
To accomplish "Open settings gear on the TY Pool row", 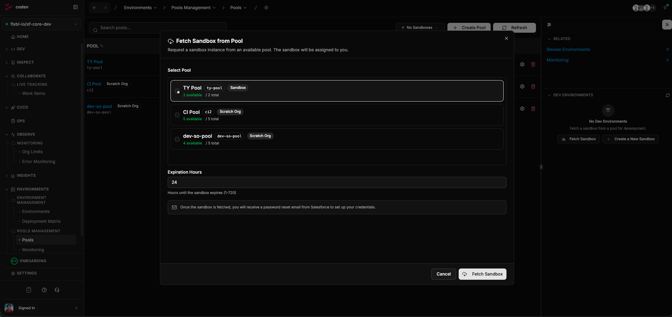I will tap(522, 64).
